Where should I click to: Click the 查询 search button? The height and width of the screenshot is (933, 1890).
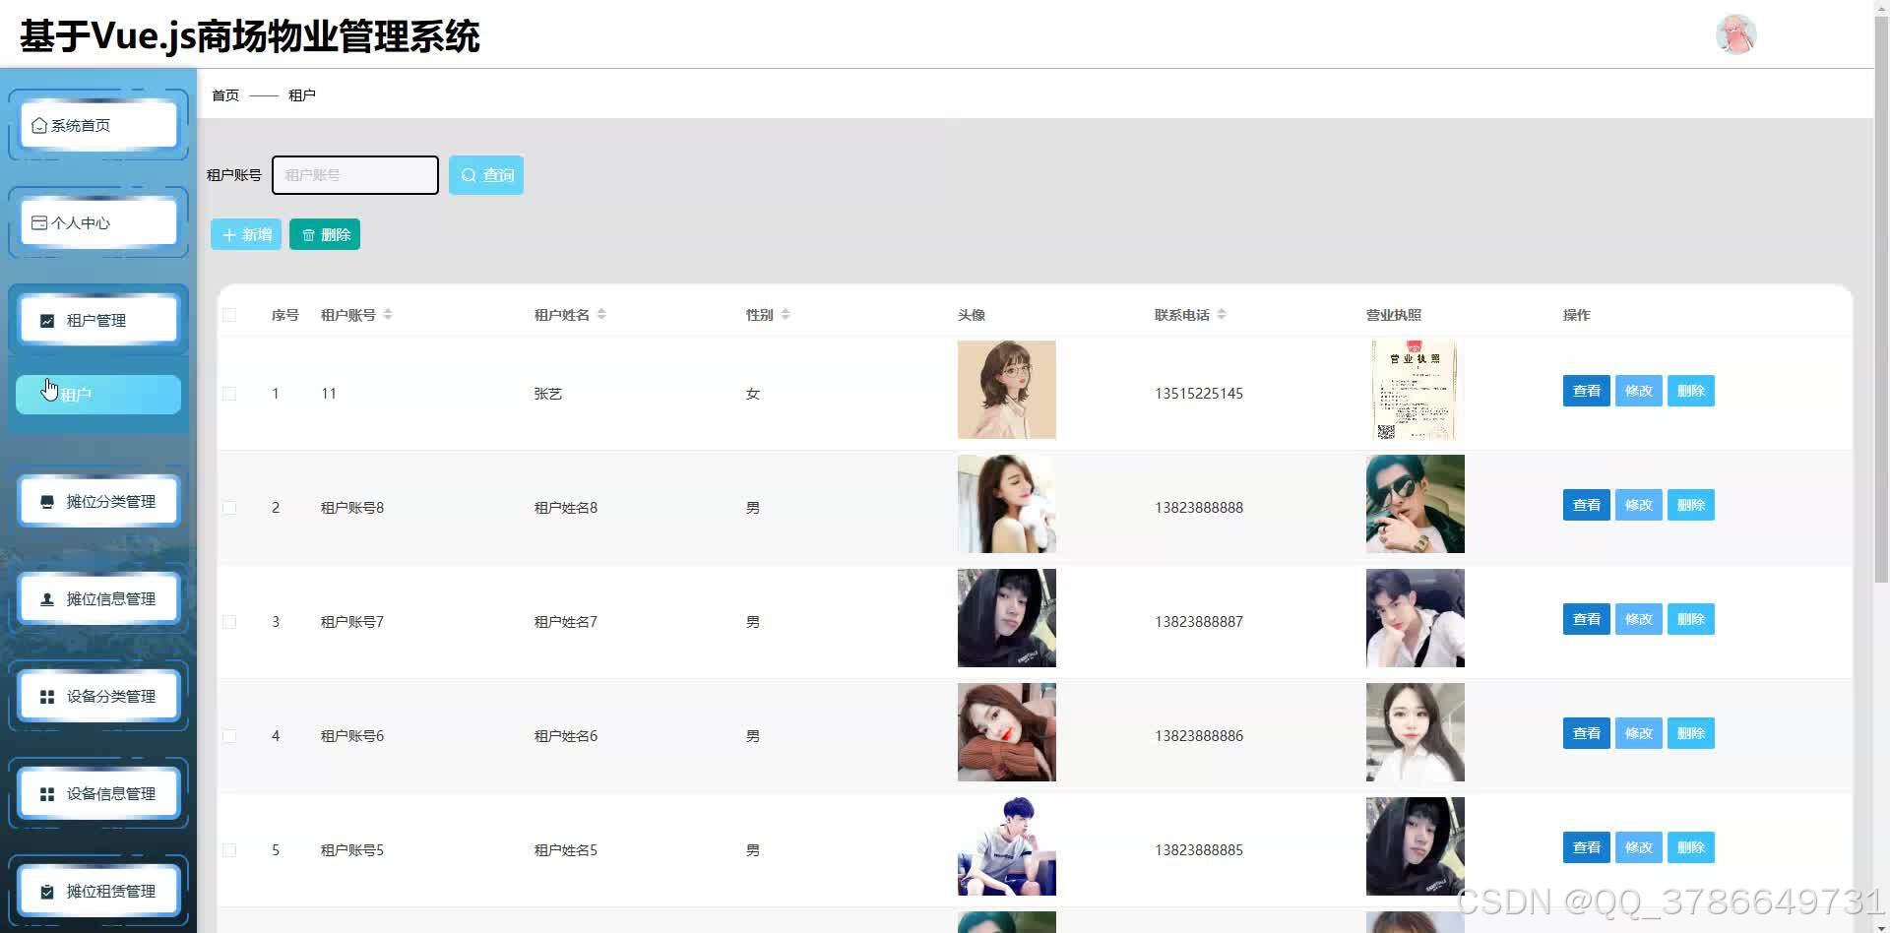click(x=486, y=175)
